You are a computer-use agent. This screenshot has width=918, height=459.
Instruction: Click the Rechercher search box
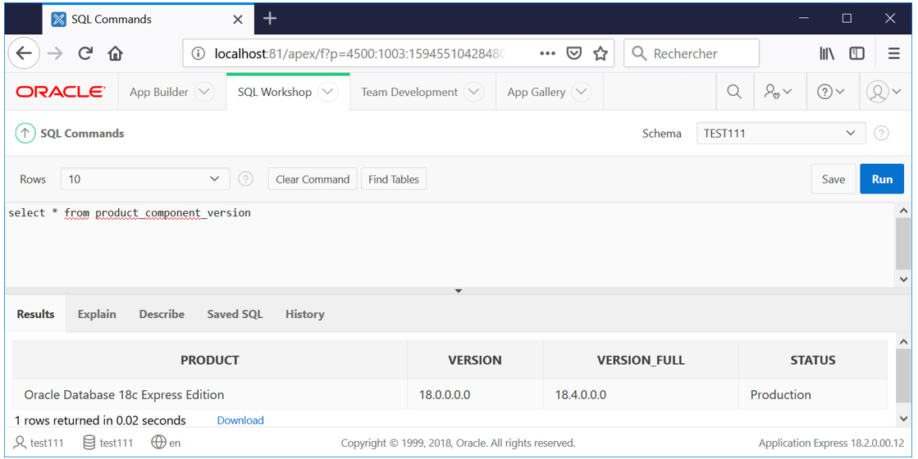point(692,54)
